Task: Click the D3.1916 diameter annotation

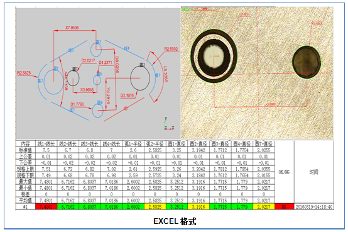Action: (127, 96)
